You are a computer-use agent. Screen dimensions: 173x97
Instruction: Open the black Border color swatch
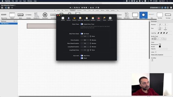click(x=160, y=47)
